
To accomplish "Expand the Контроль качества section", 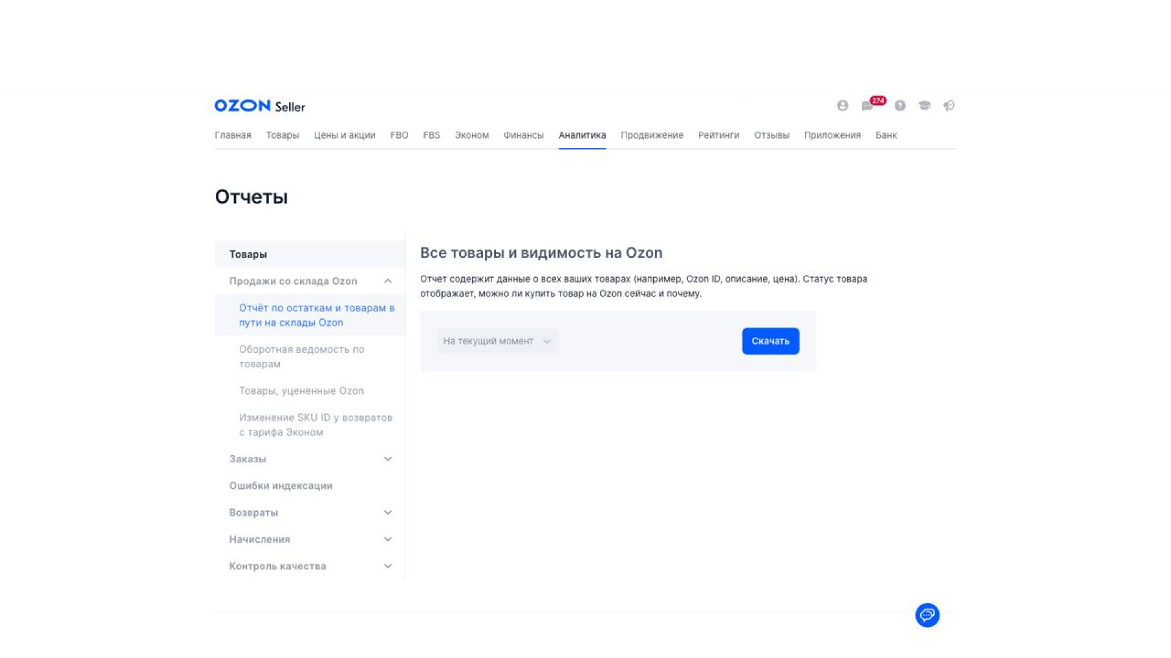I will [388, 566].
